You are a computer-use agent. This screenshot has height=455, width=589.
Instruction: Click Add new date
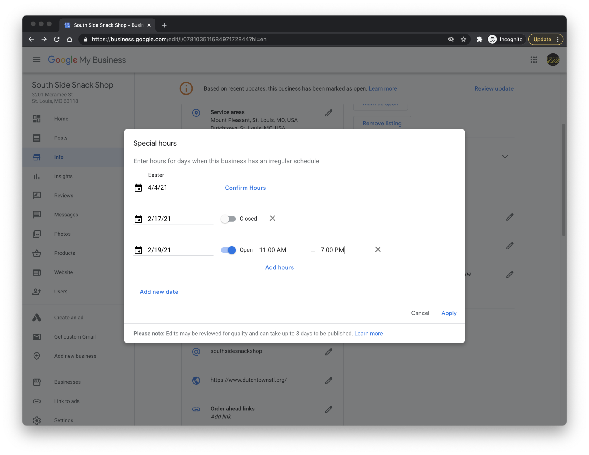tap(159, 292)
